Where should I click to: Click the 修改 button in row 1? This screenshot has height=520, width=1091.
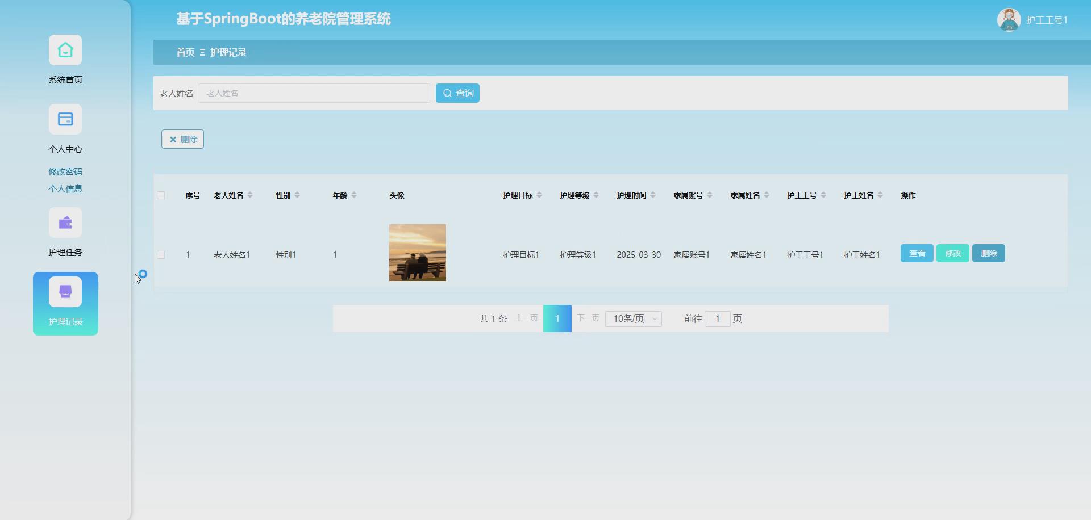pos(953,253)
